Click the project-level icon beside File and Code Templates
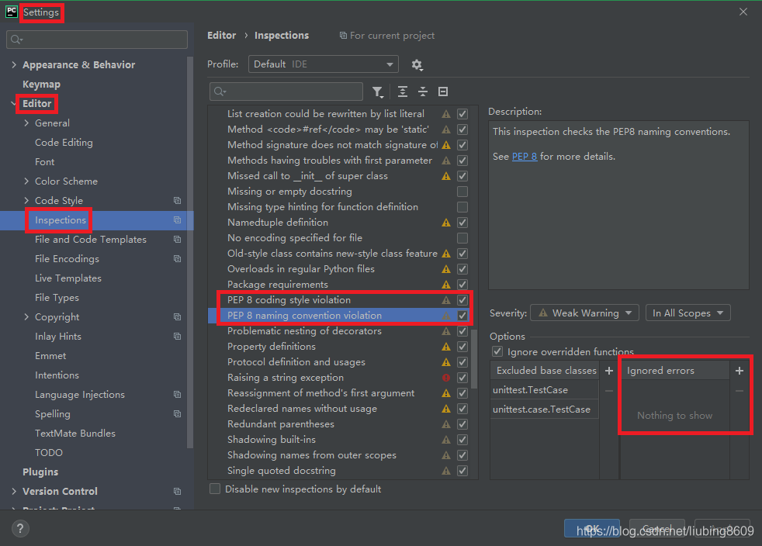762x546 pixels. click(178, 240)
